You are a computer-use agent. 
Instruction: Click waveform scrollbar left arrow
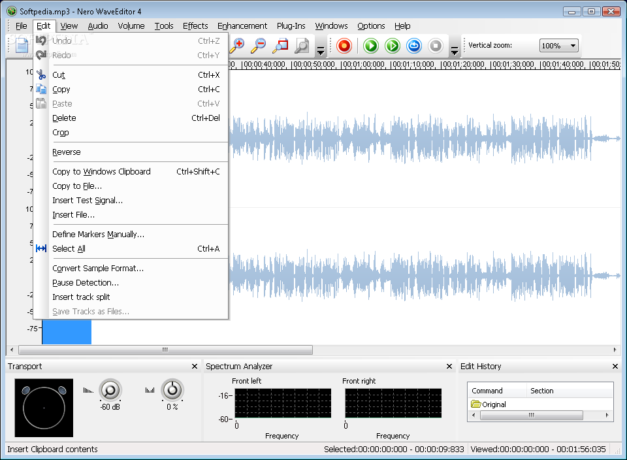(x=12, y=350)
